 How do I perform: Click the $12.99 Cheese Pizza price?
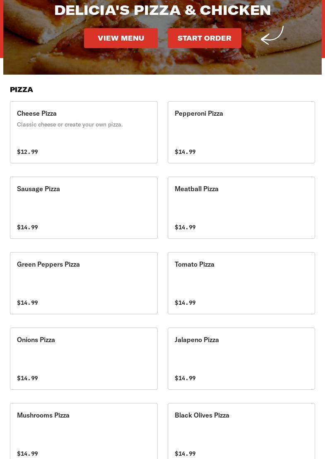point(27,152)
